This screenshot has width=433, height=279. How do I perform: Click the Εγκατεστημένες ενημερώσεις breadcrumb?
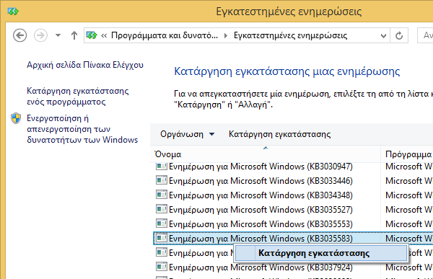click(290, 35)
